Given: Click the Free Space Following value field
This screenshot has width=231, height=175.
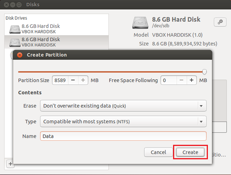Looking at the screenshot, I should (x=169, y=80).
